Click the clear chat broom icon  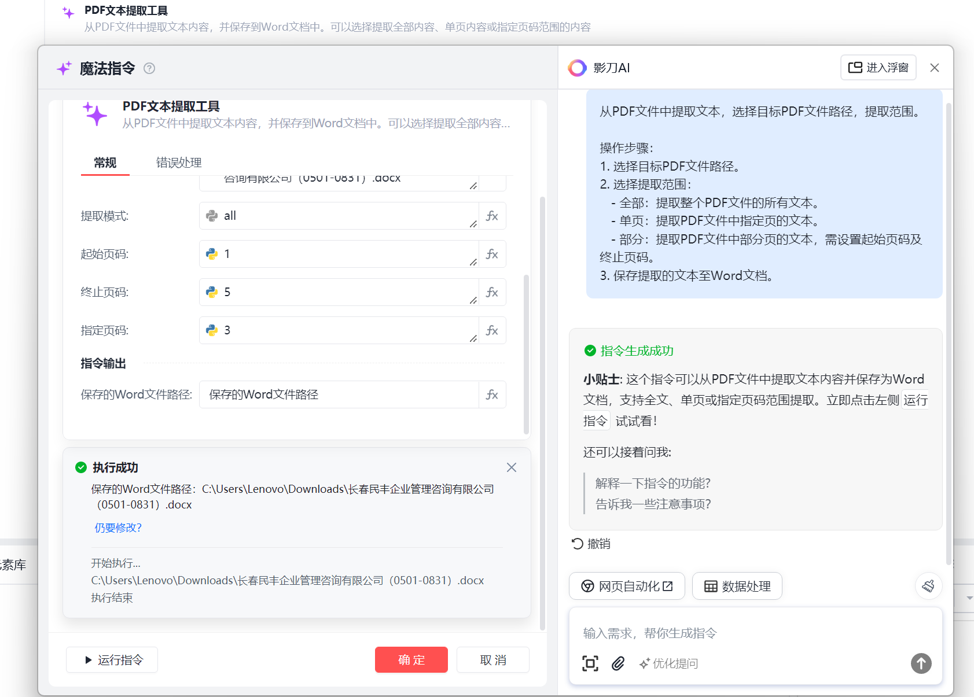click(x=928, y=586)
